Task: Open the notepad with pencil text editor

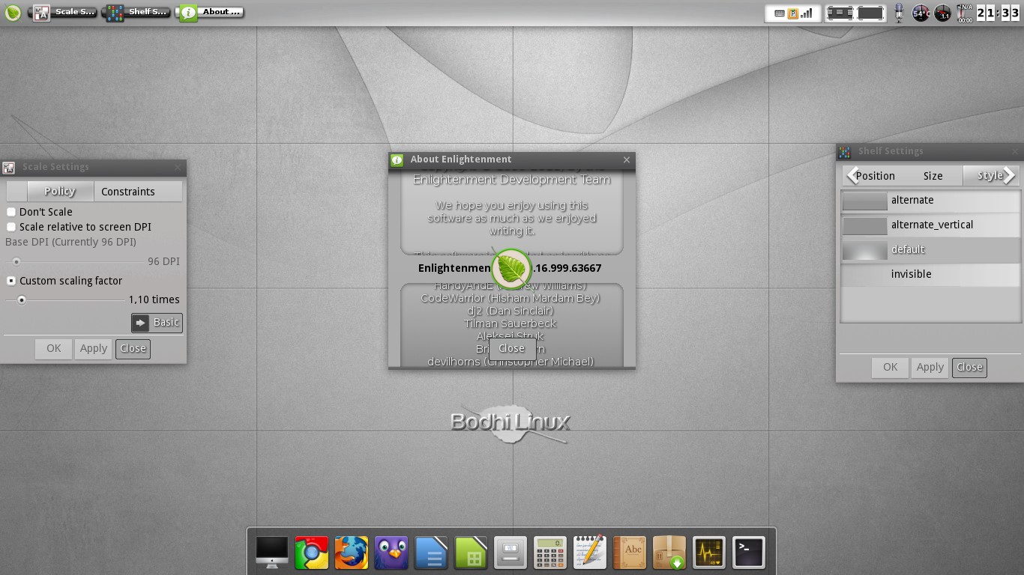Action: [x=590, y=553]
